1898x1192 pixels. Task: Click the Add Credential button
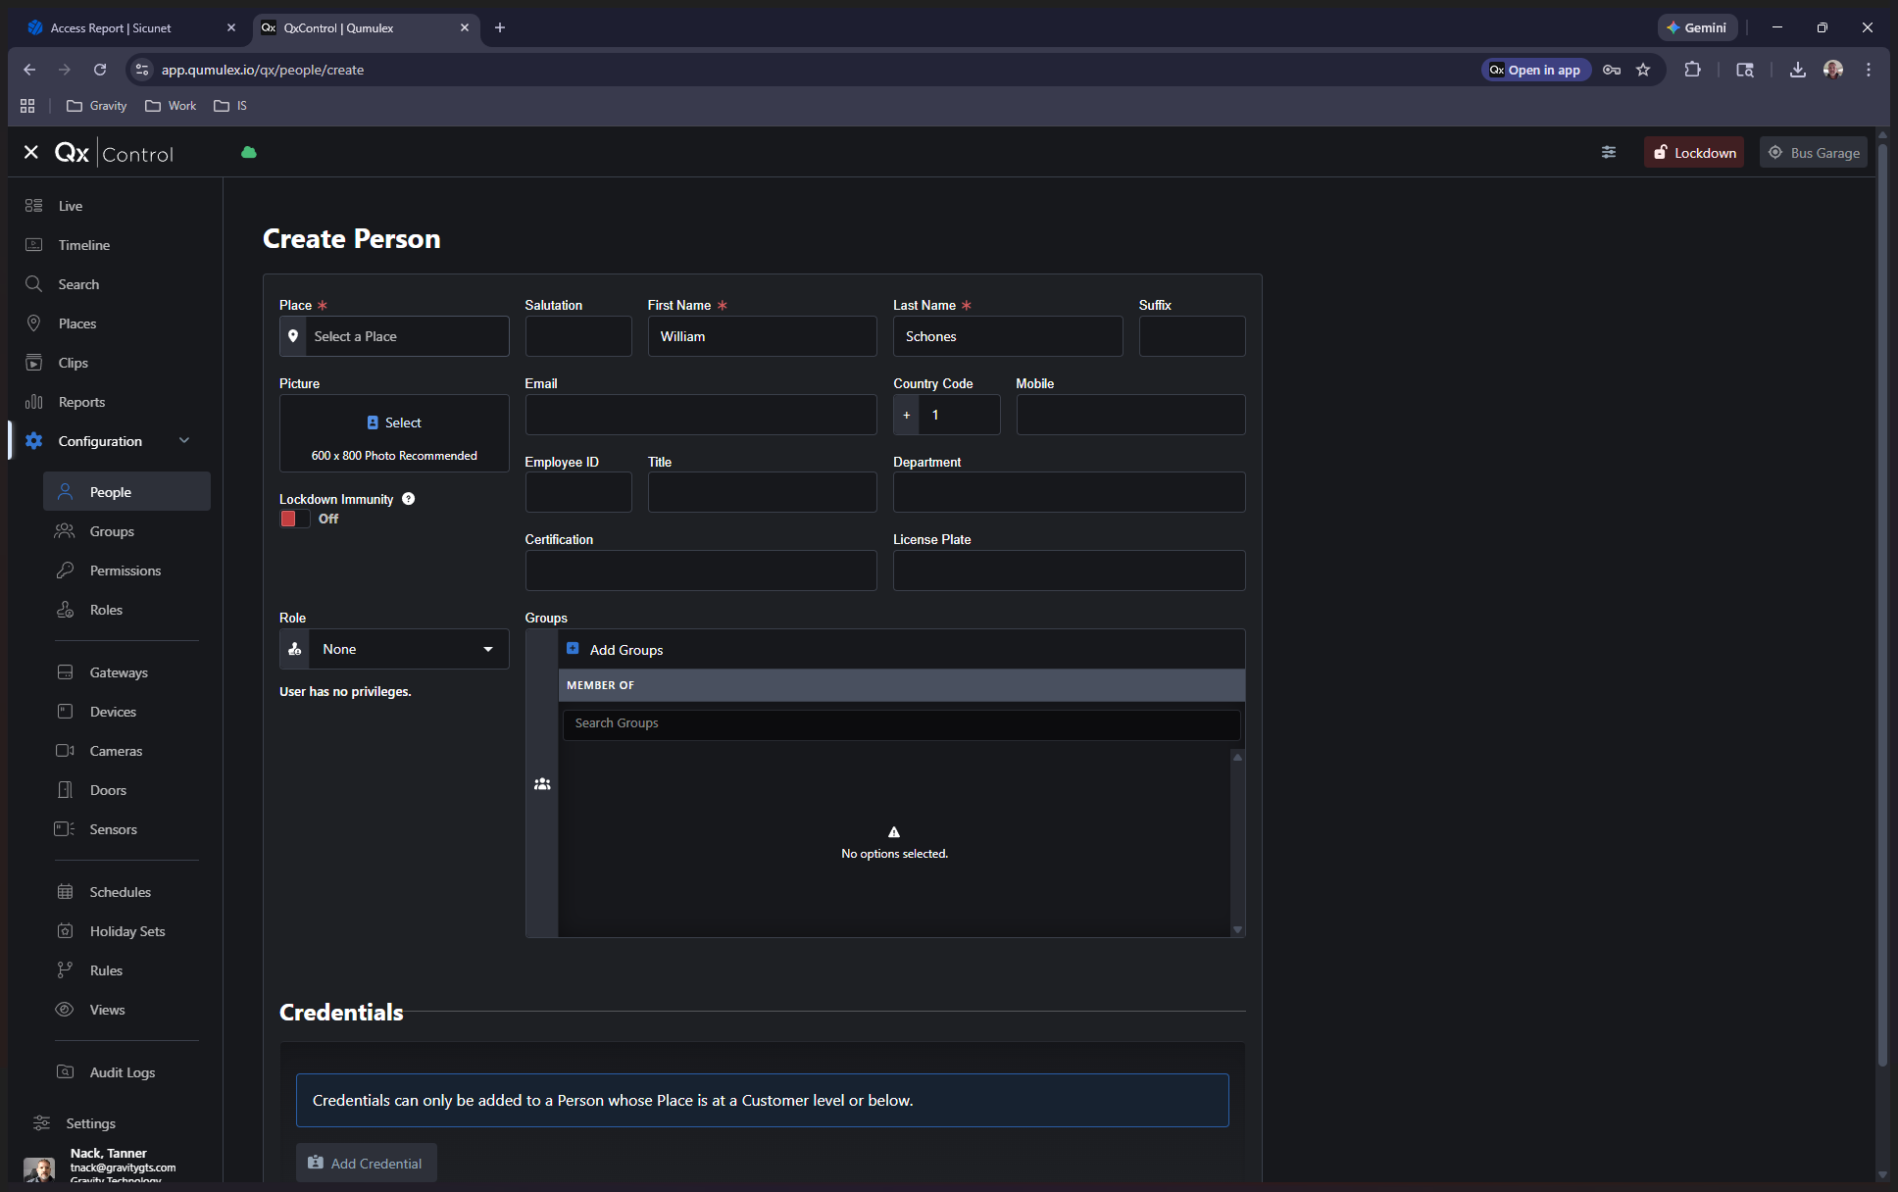pyautogui.click(x=366, y=1163)
